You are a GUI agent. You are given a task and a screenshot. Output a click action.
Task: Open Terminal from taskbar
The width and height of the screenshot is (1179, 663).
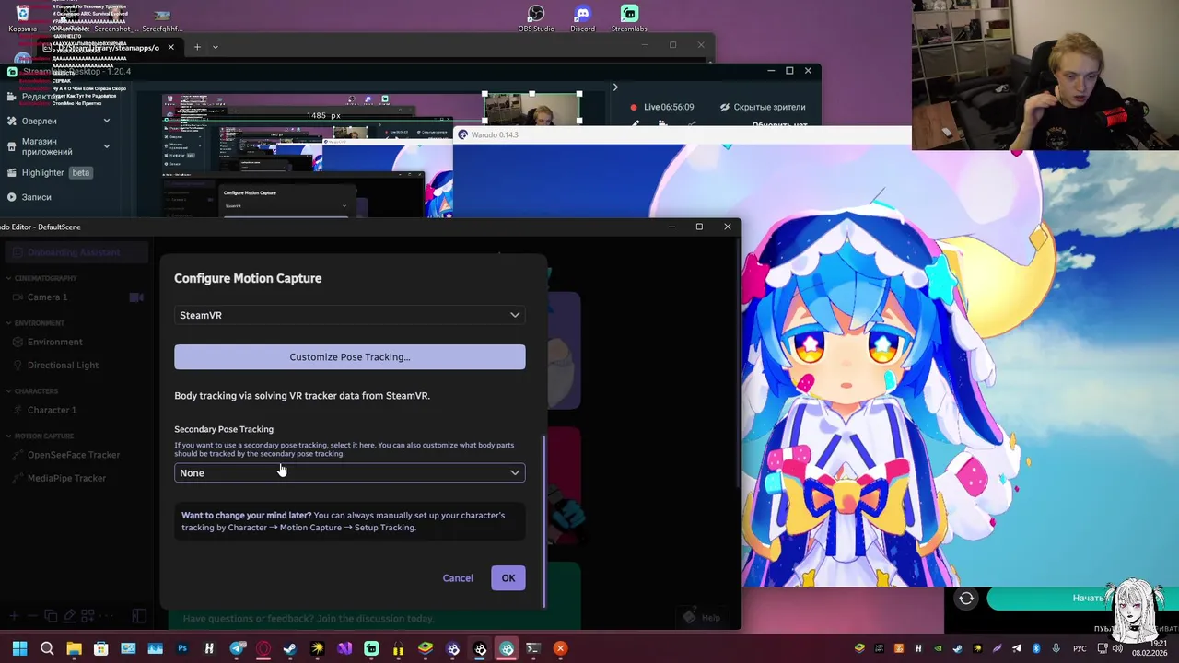[x=533, y=648]
